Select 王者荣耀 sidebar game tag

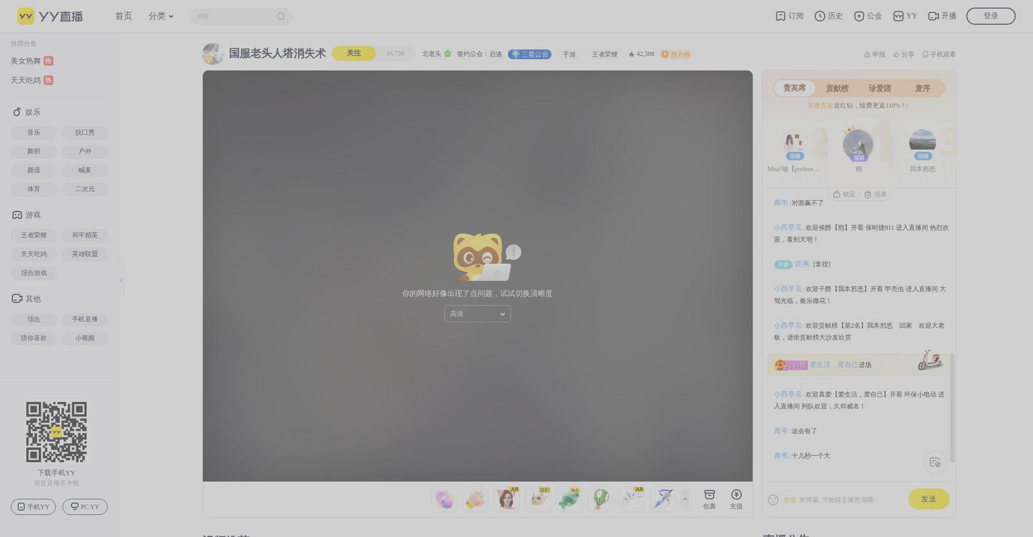tap(34, 235)
